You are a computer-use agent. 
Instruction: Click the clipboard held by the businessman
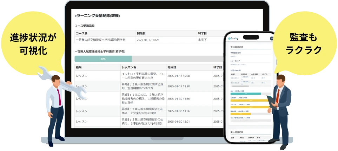[x=272, y=102]
